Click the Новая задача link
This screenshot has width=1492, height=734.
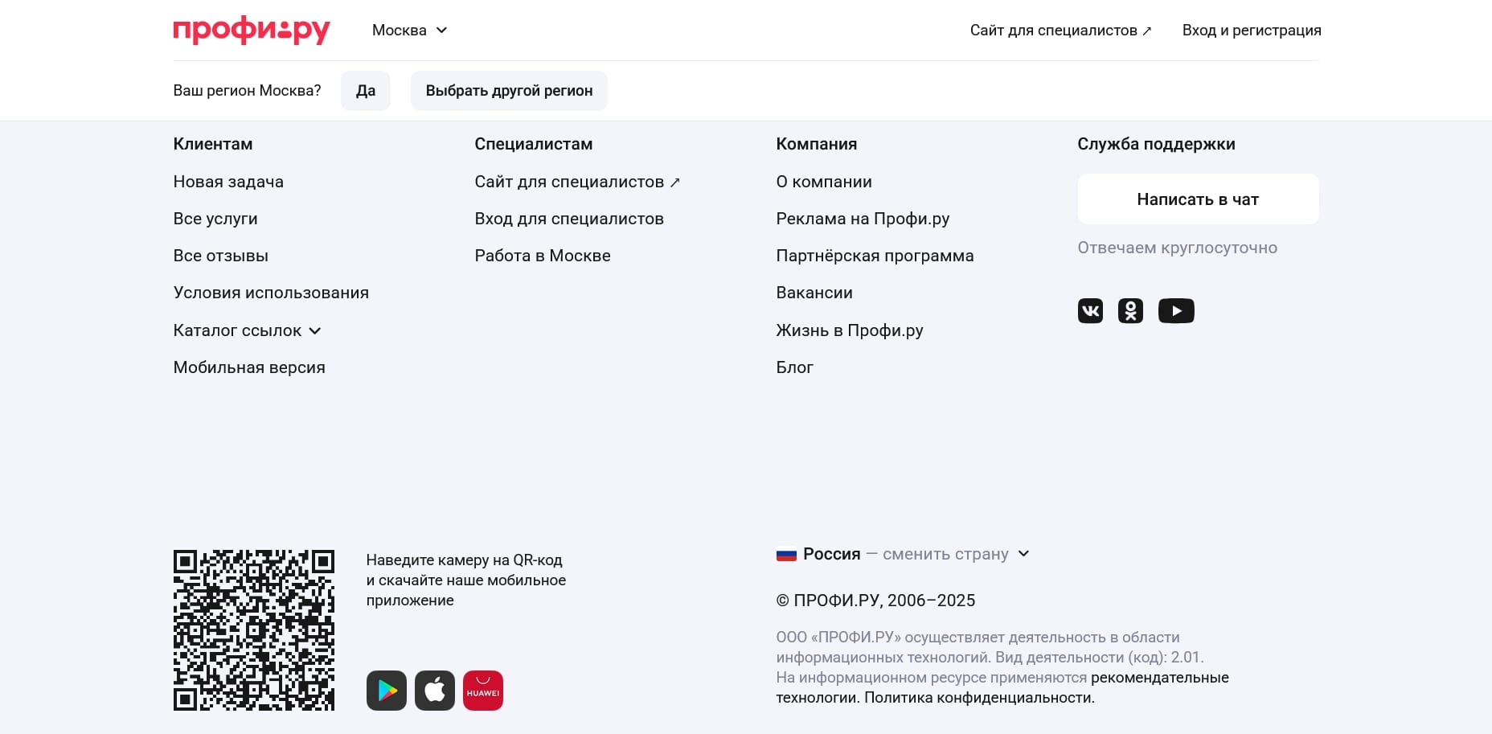tap(227, 182)
